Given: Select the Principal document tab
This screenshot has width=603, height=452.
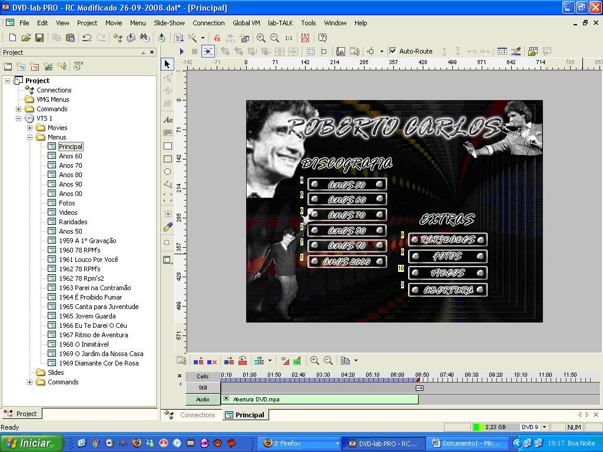Looking at the screenshot, I should point(245,415).
